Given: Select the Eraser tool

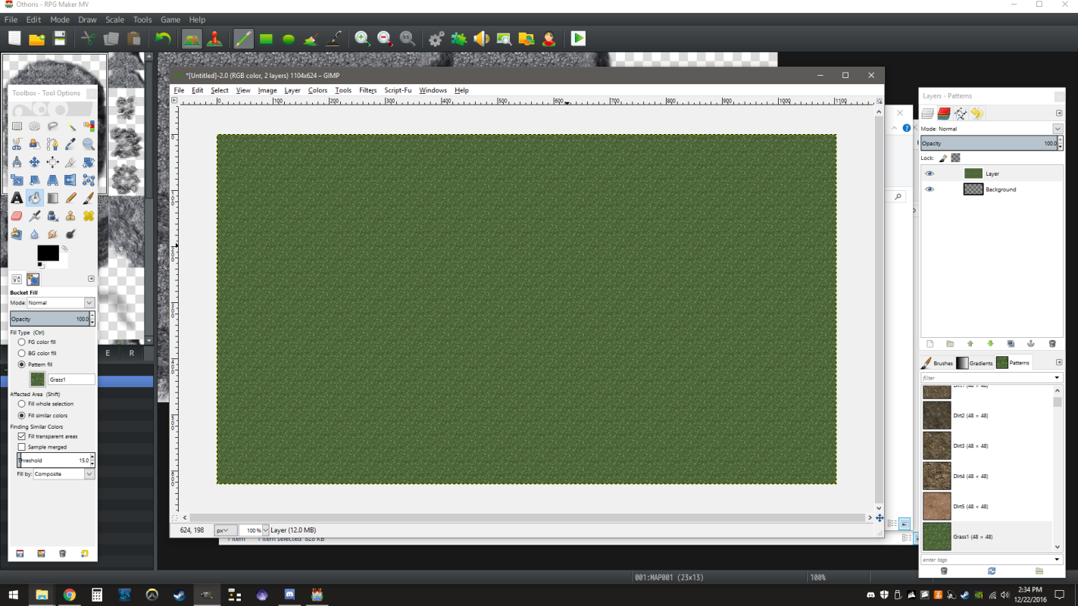Looking at the screenshot, I should point(17,216).
